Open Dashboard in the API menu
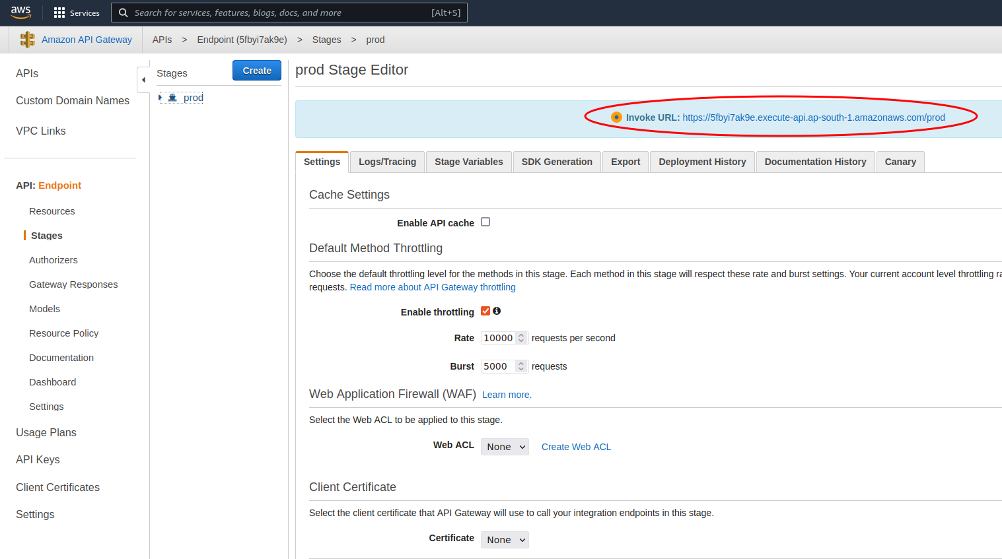This screenshot has width=1002, height=559. (52, 382)
